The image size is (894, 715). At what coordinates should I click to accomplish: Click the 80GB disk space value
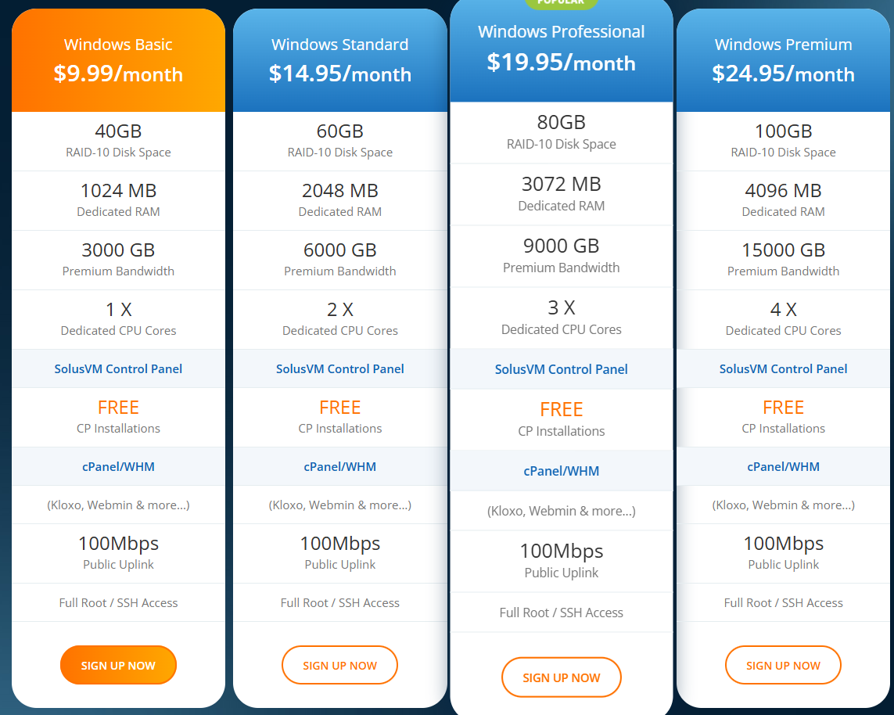(562, 122)
